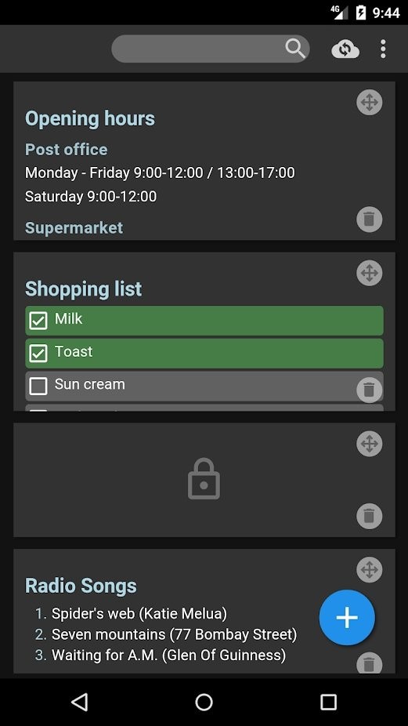Uncheck the Milk checkbox
Screen dimensions: 408x726
[38, 321]
